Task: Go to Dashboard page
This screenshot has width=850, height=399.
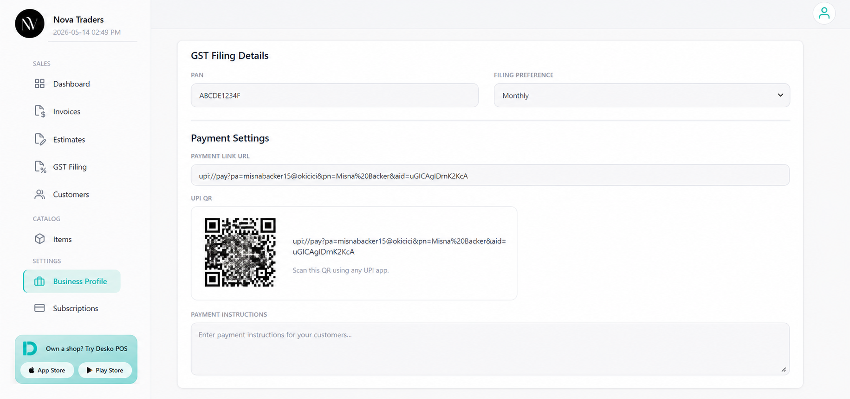Action: click(x=71, y=84)
